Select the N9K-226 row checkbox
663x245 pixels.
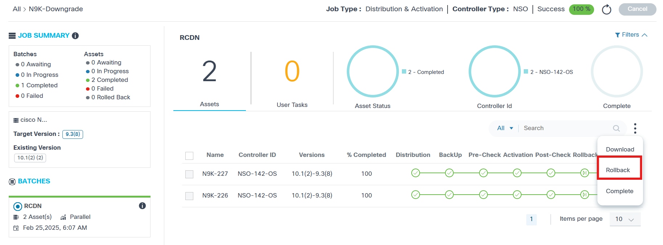point(189,196)
